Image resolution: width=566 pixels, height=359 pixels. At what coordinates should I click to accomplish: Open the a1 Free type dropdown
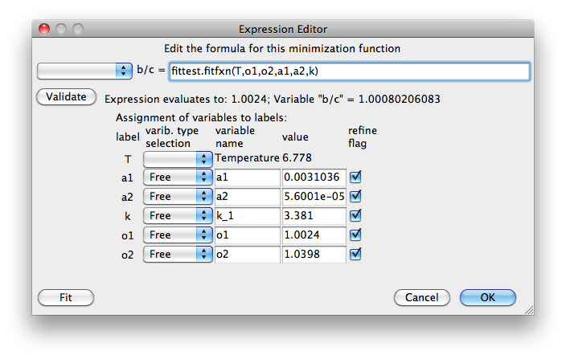[178, 177]
